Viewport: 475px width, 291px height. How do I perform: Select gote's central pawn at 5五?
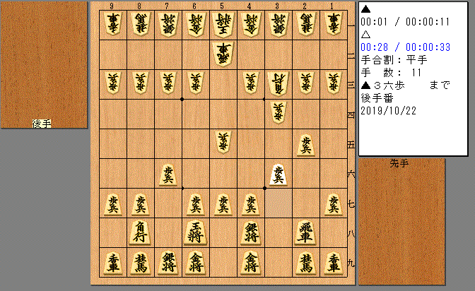click(x=223, y=142)
